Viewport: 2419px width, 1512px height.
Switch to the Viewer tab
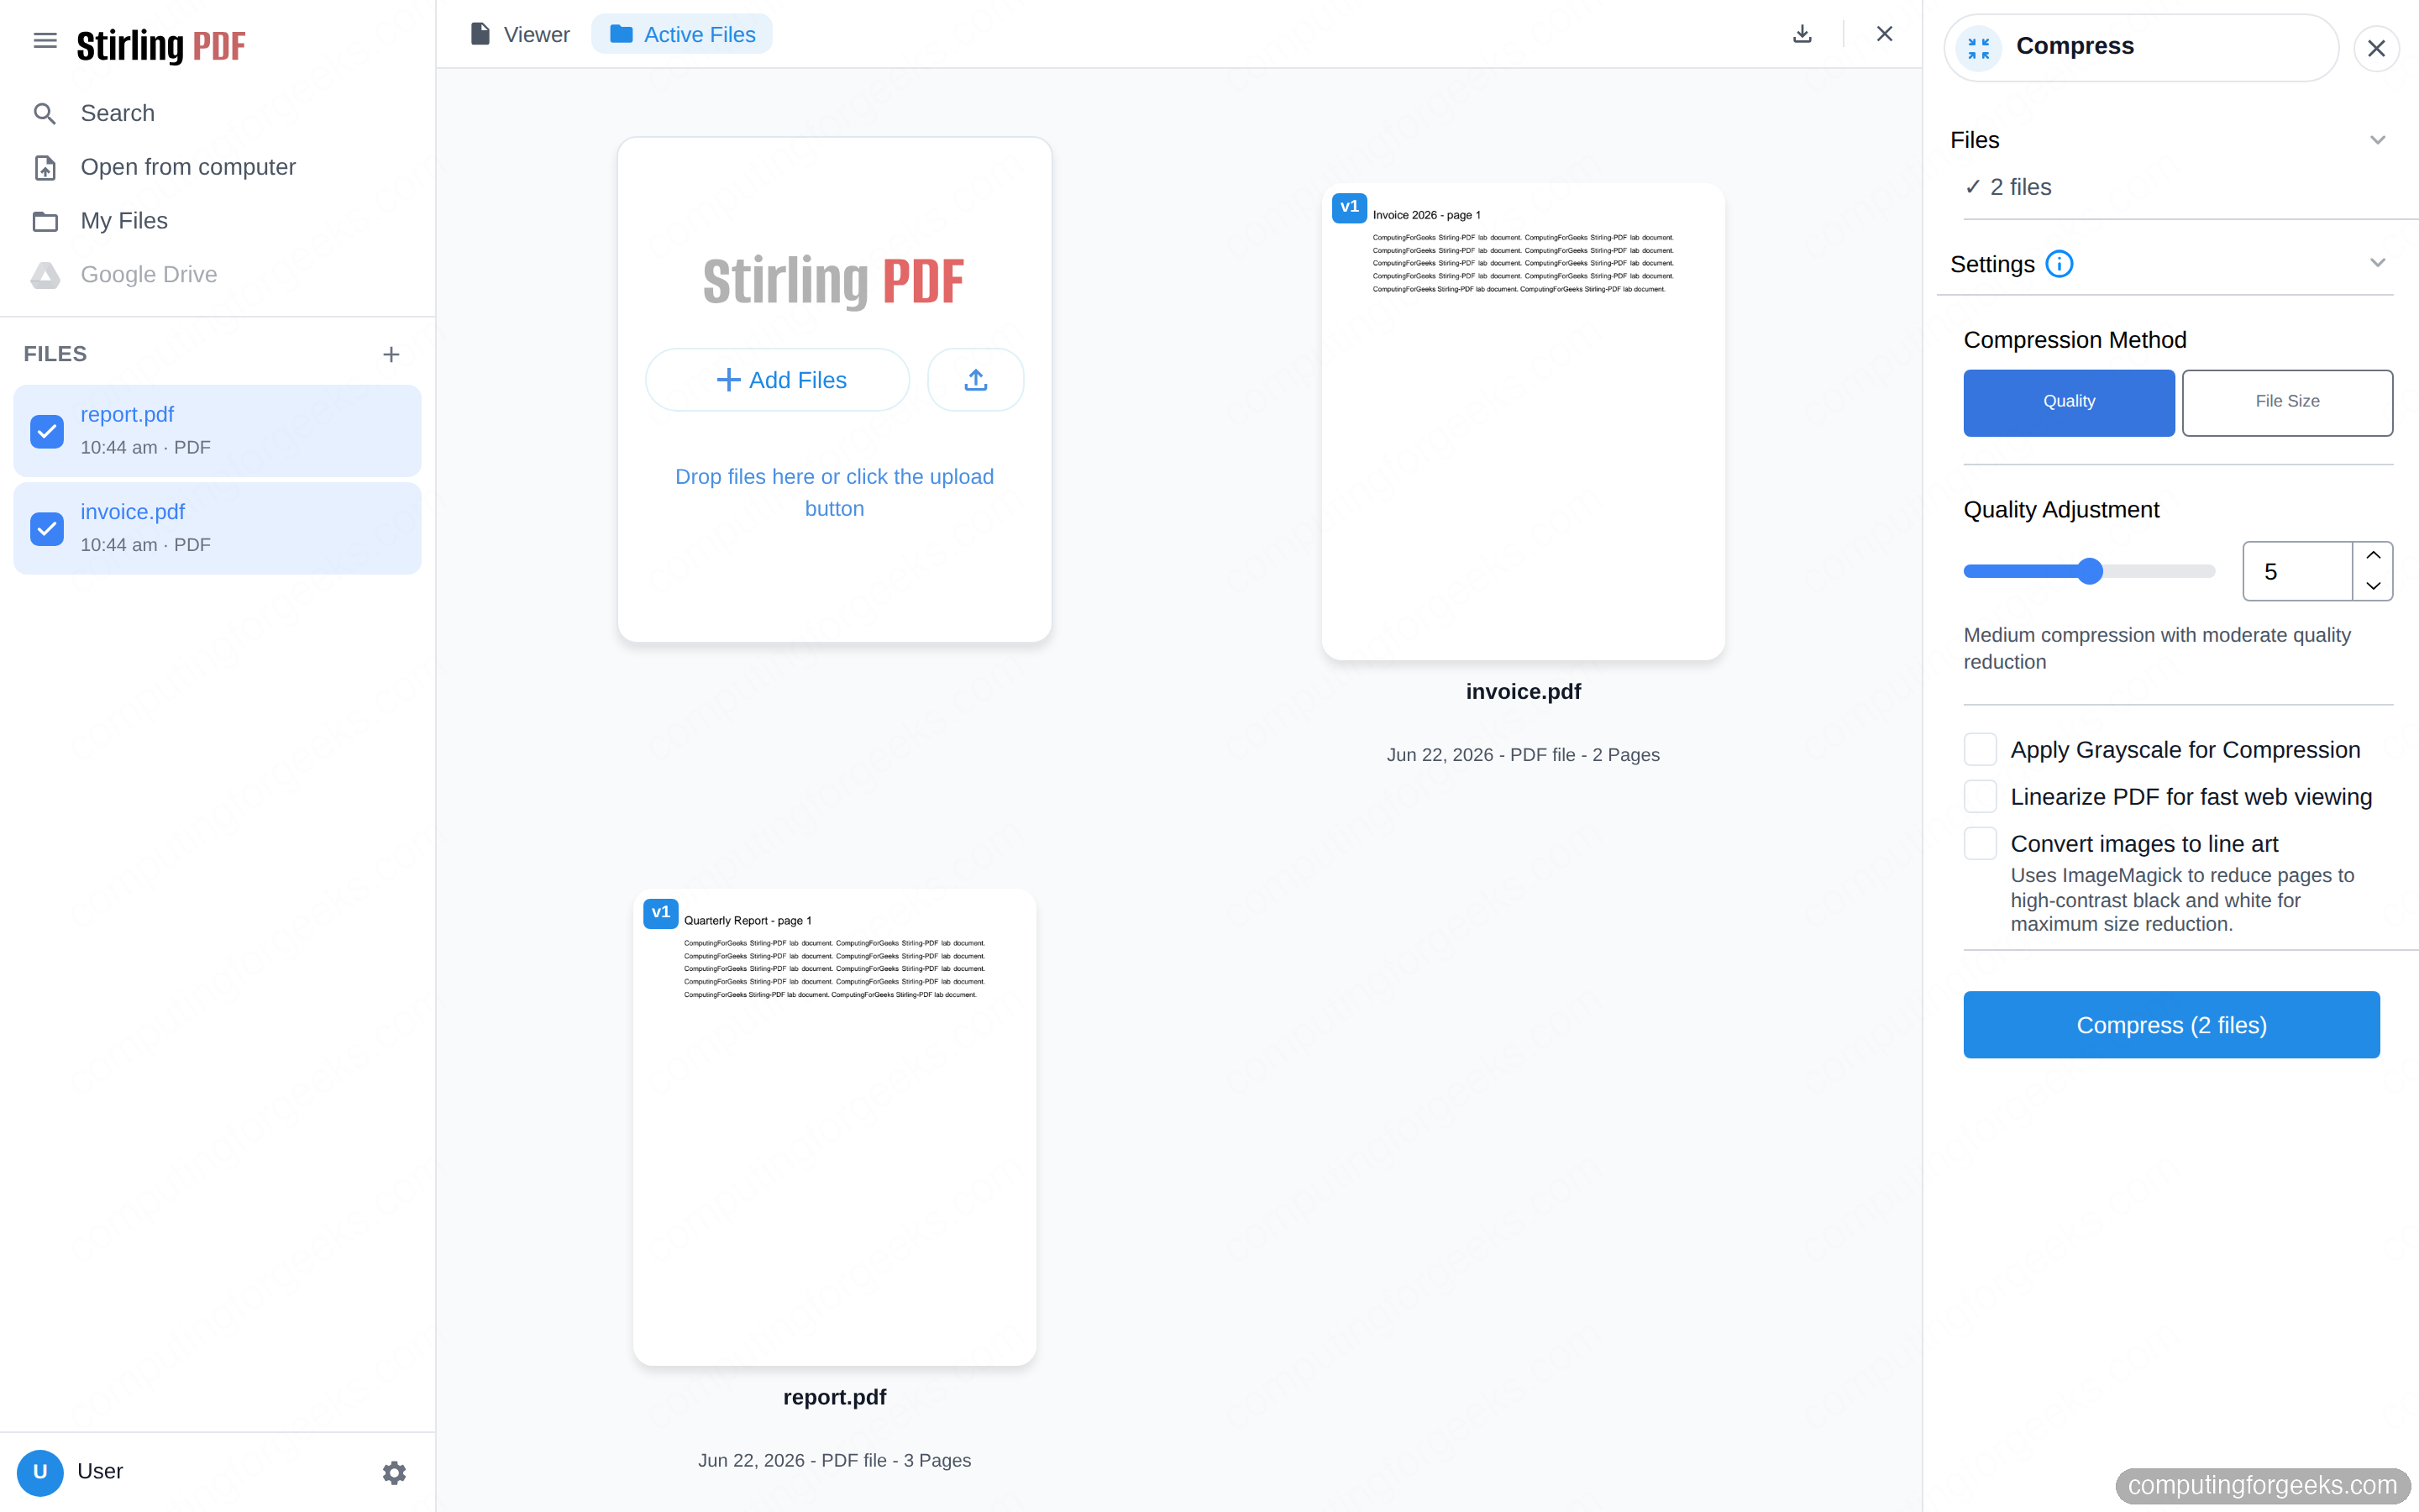pyautogui.click(x=520, y=34)
